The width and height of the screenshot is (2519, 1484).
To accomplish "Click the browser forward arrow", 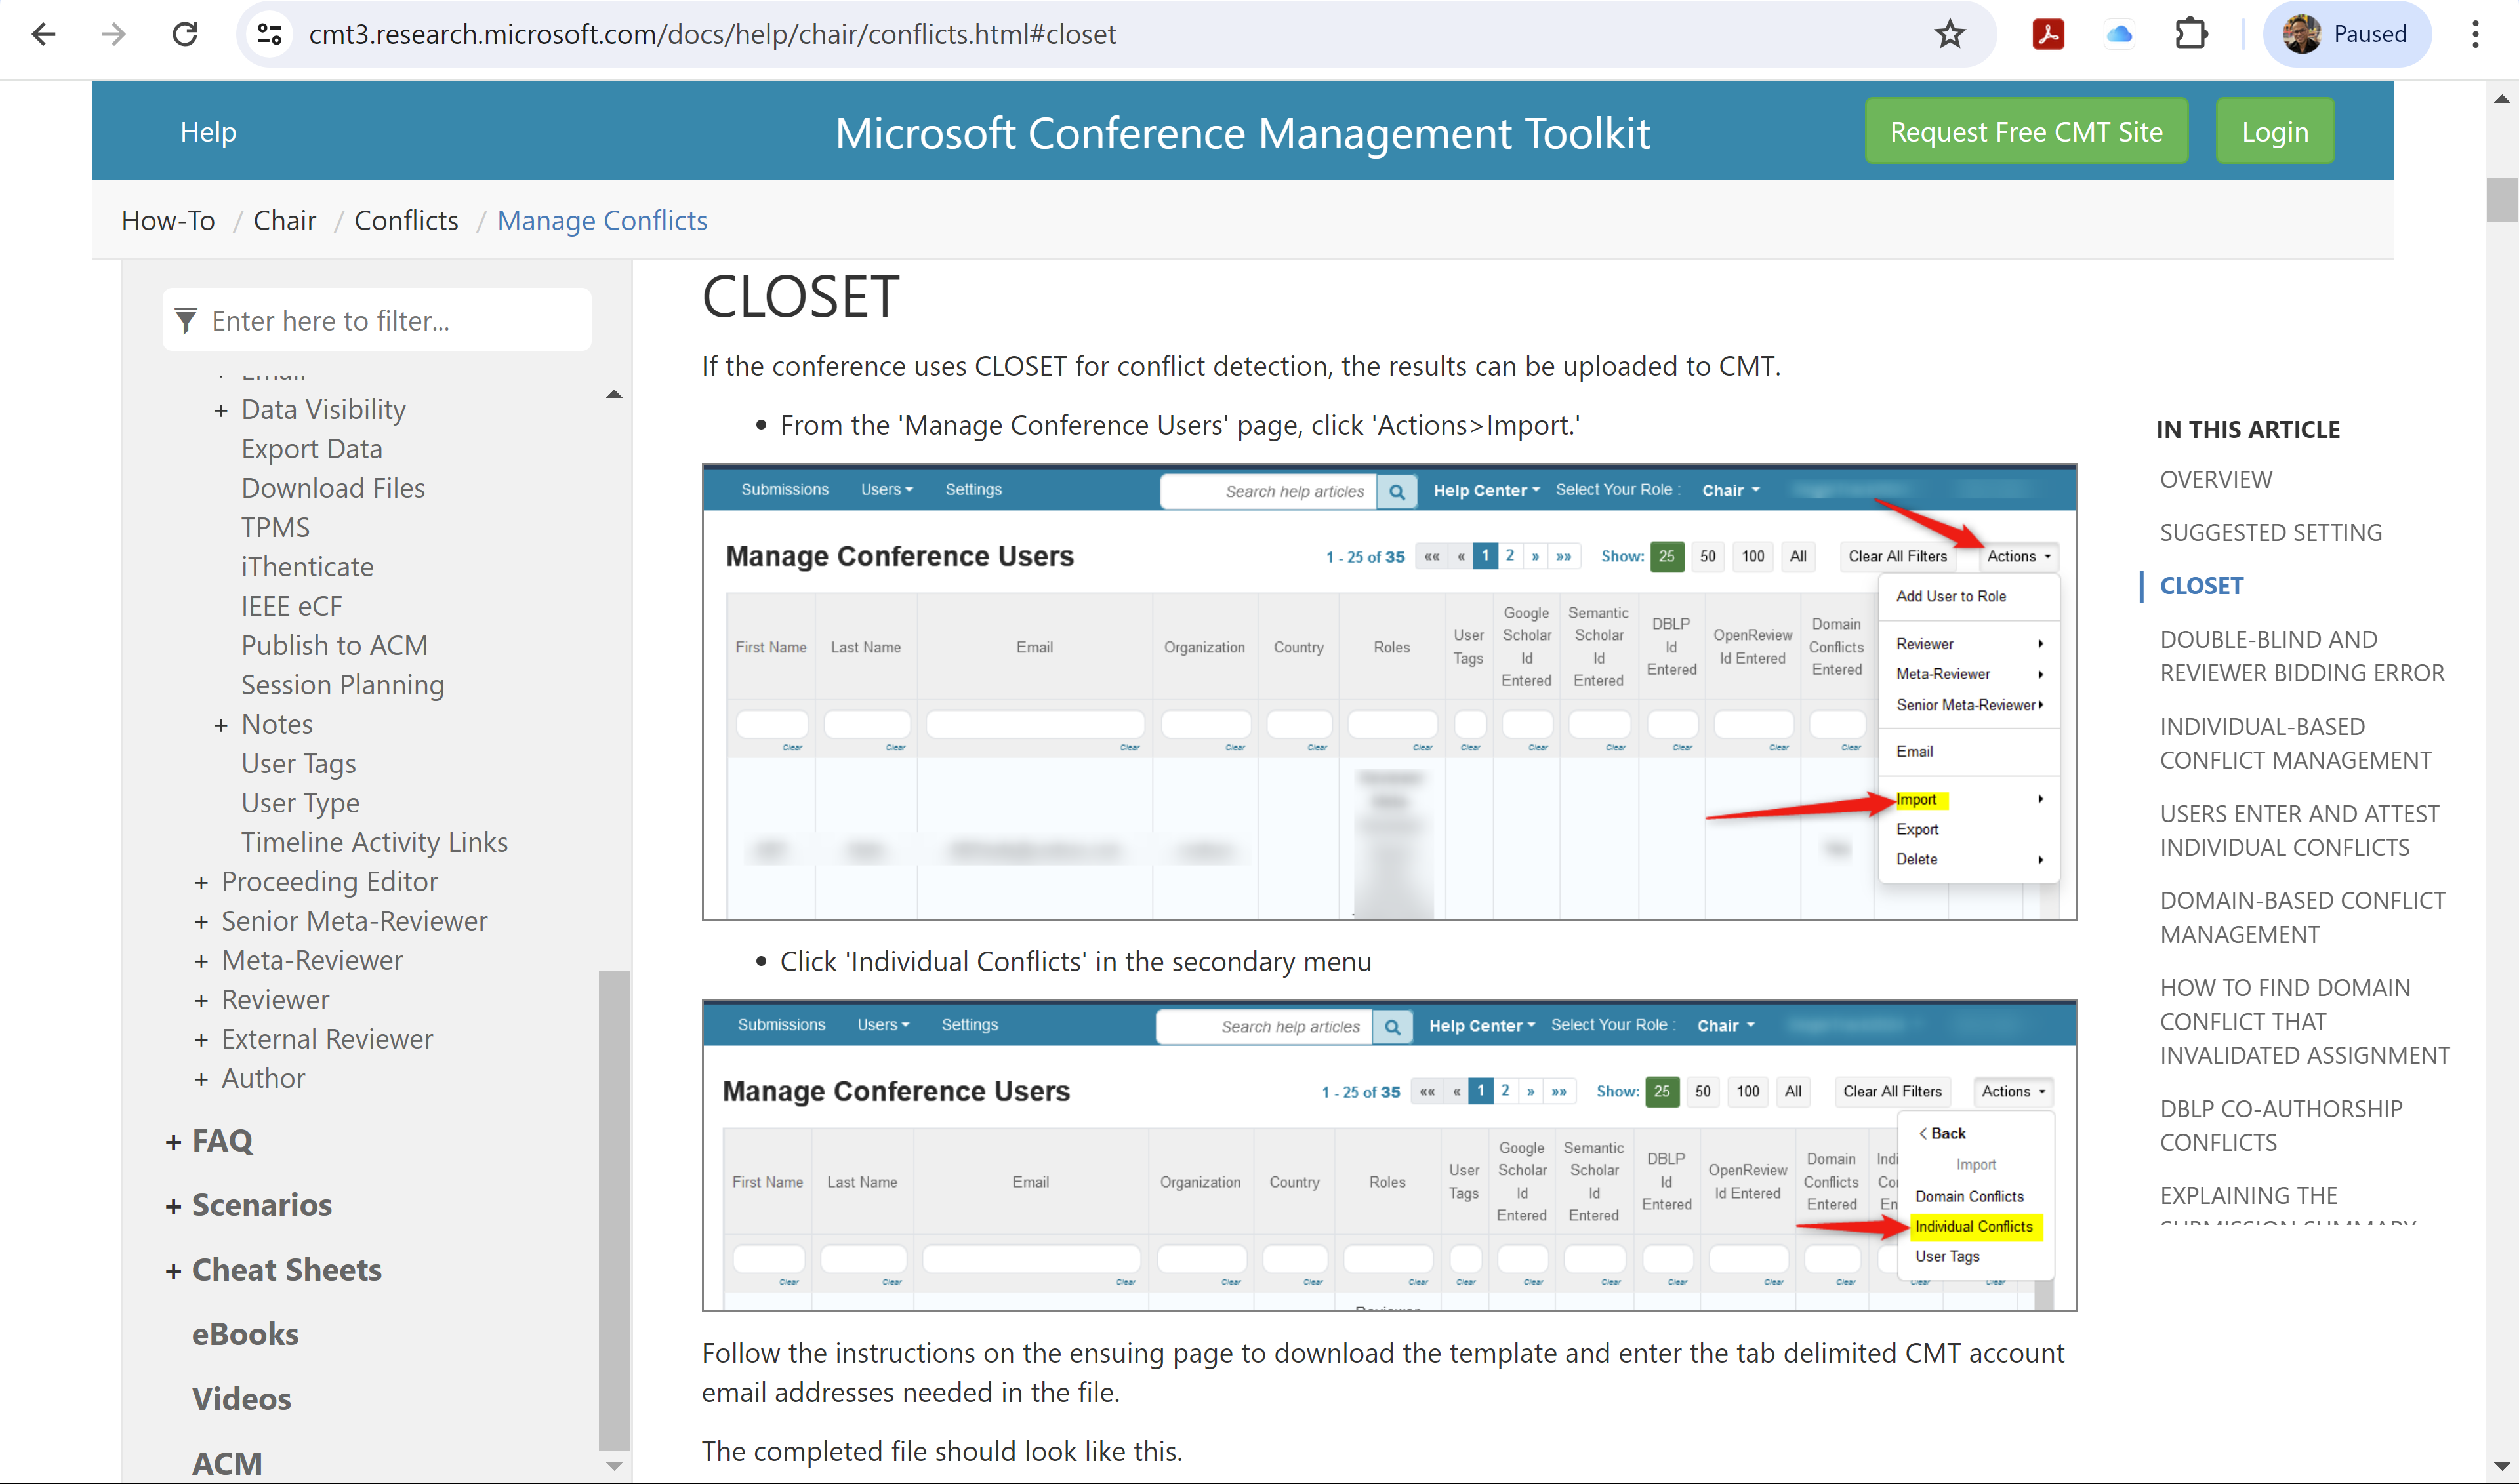I will click(x=114, y=34).
